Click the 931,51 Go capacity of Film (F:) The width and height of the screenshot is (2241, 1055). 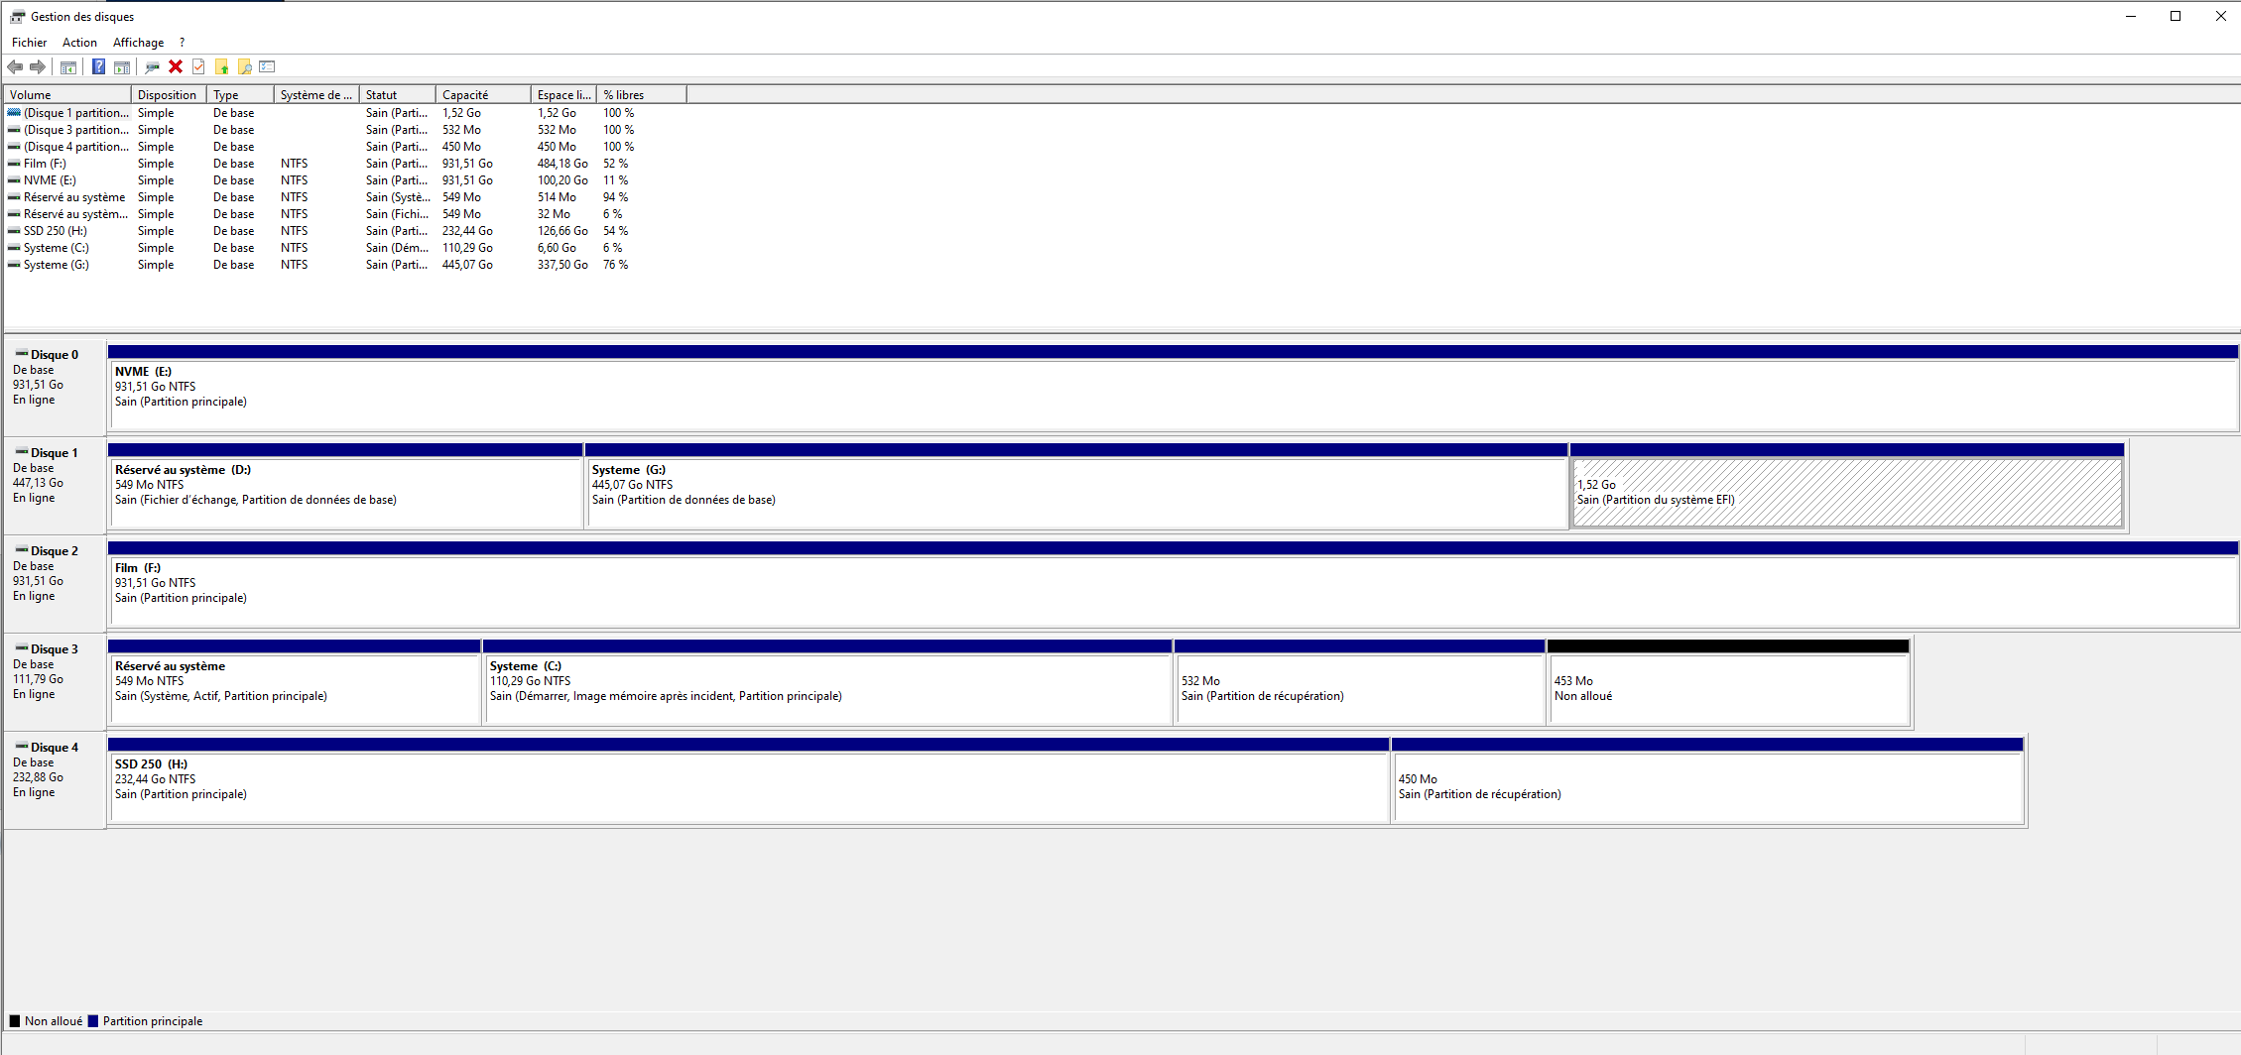[x=467, y=164]
